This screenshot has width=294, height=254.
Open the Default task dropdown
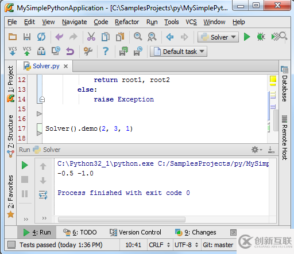[179, 52]
